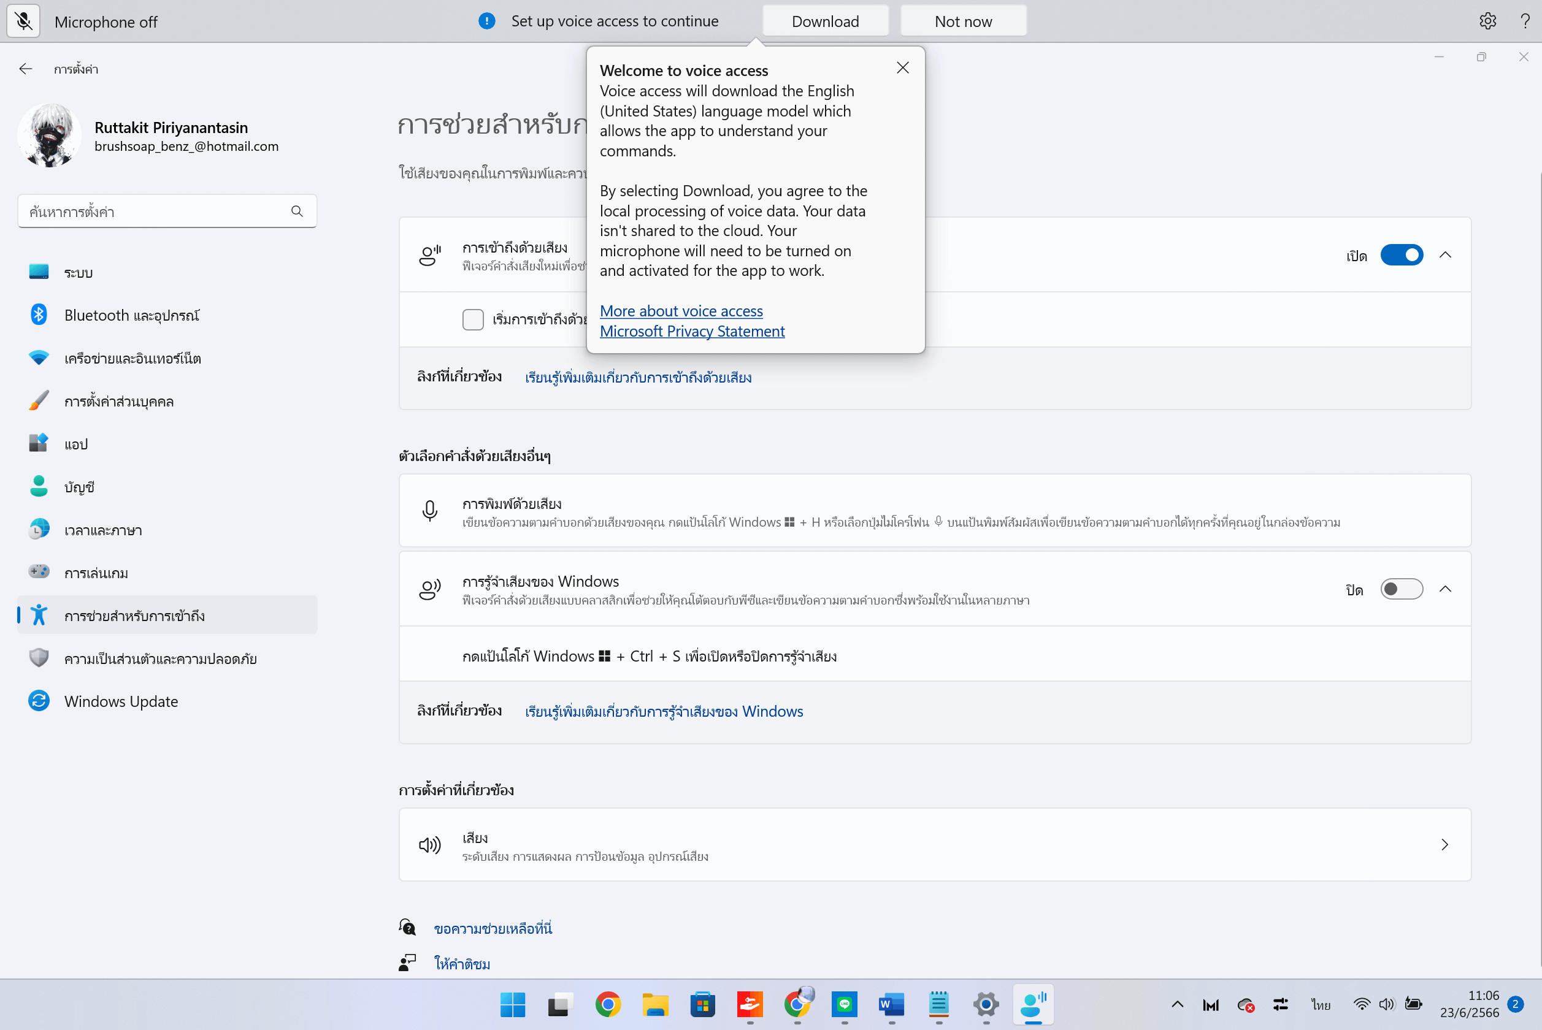Click the back arrow in Settings
This screenshot has width=1542, height=1030.
click(x=26, y=69)
